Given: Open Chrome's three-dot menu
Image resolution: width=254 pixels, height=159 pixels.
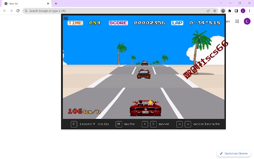Looking at the screenshot, I should [x=250, y=11].
